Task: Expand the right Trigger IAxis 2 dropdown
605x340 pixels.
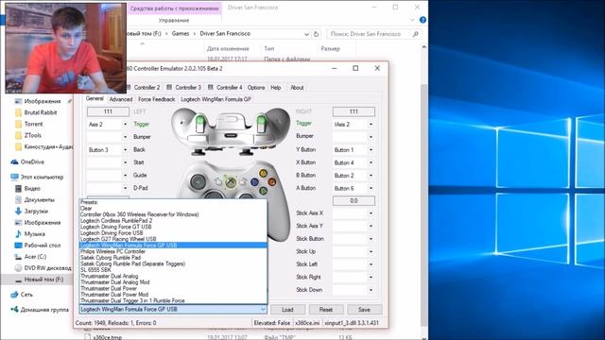Action: (x=371, y=124)
